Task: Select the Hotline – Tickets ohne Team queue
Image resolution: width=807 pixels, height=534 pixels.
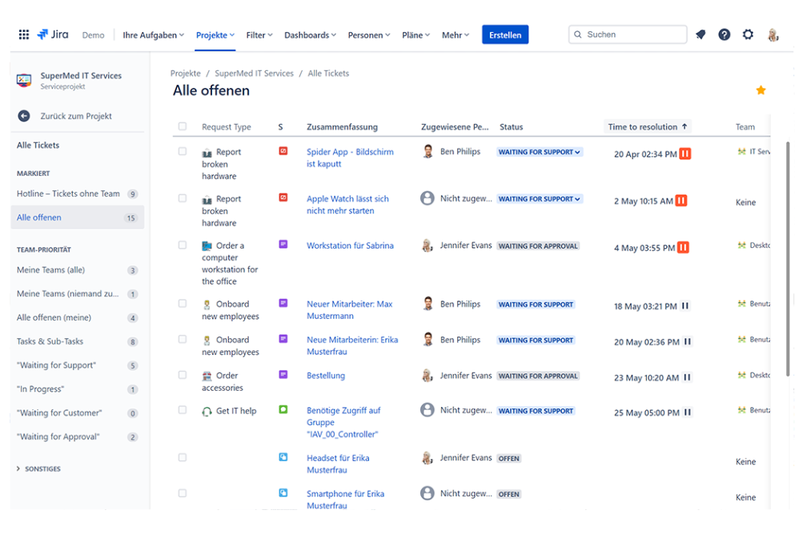Action: (68, 193)
